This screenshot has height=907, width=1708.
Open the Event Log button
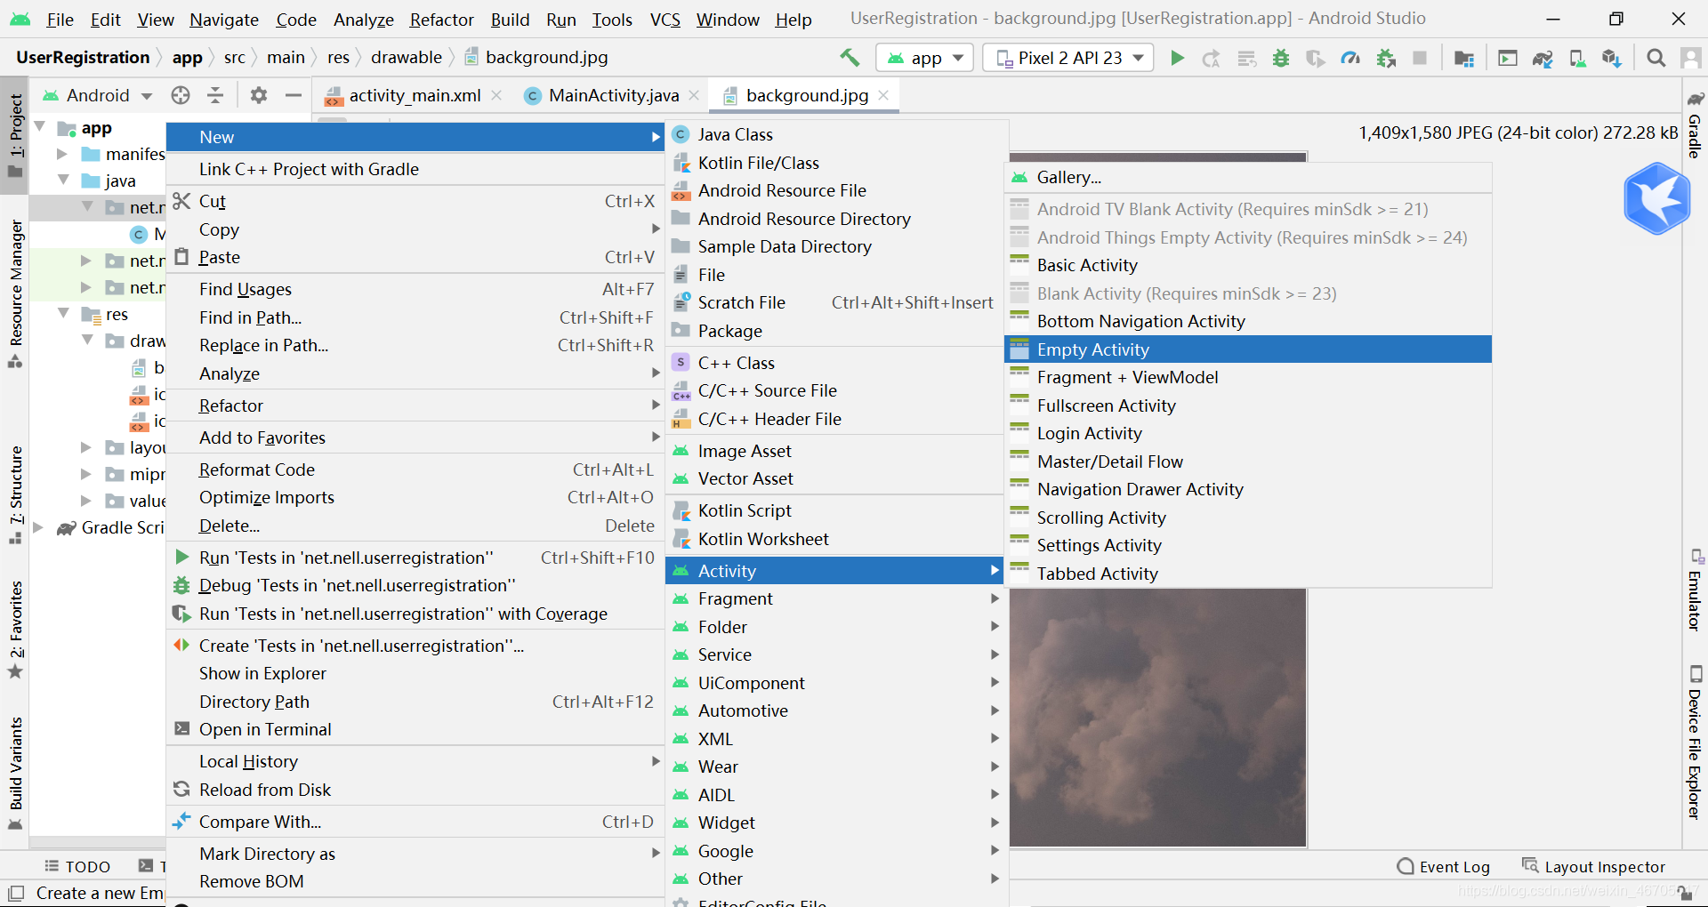(x=1444, y=867)
